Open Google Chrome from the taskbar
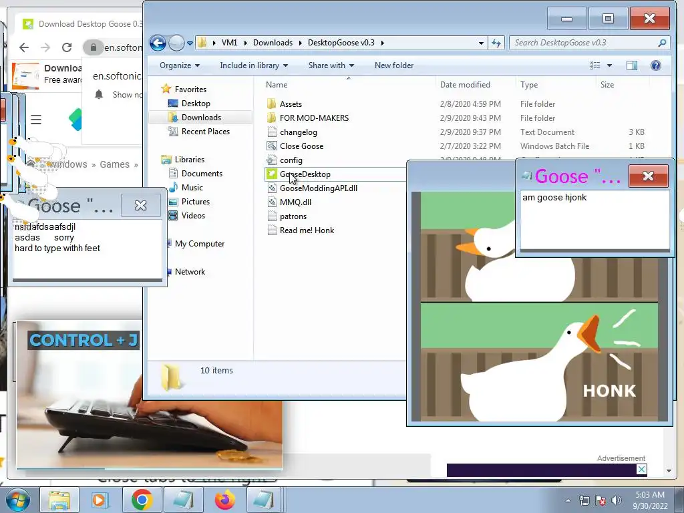 click(x=142, y=500)
